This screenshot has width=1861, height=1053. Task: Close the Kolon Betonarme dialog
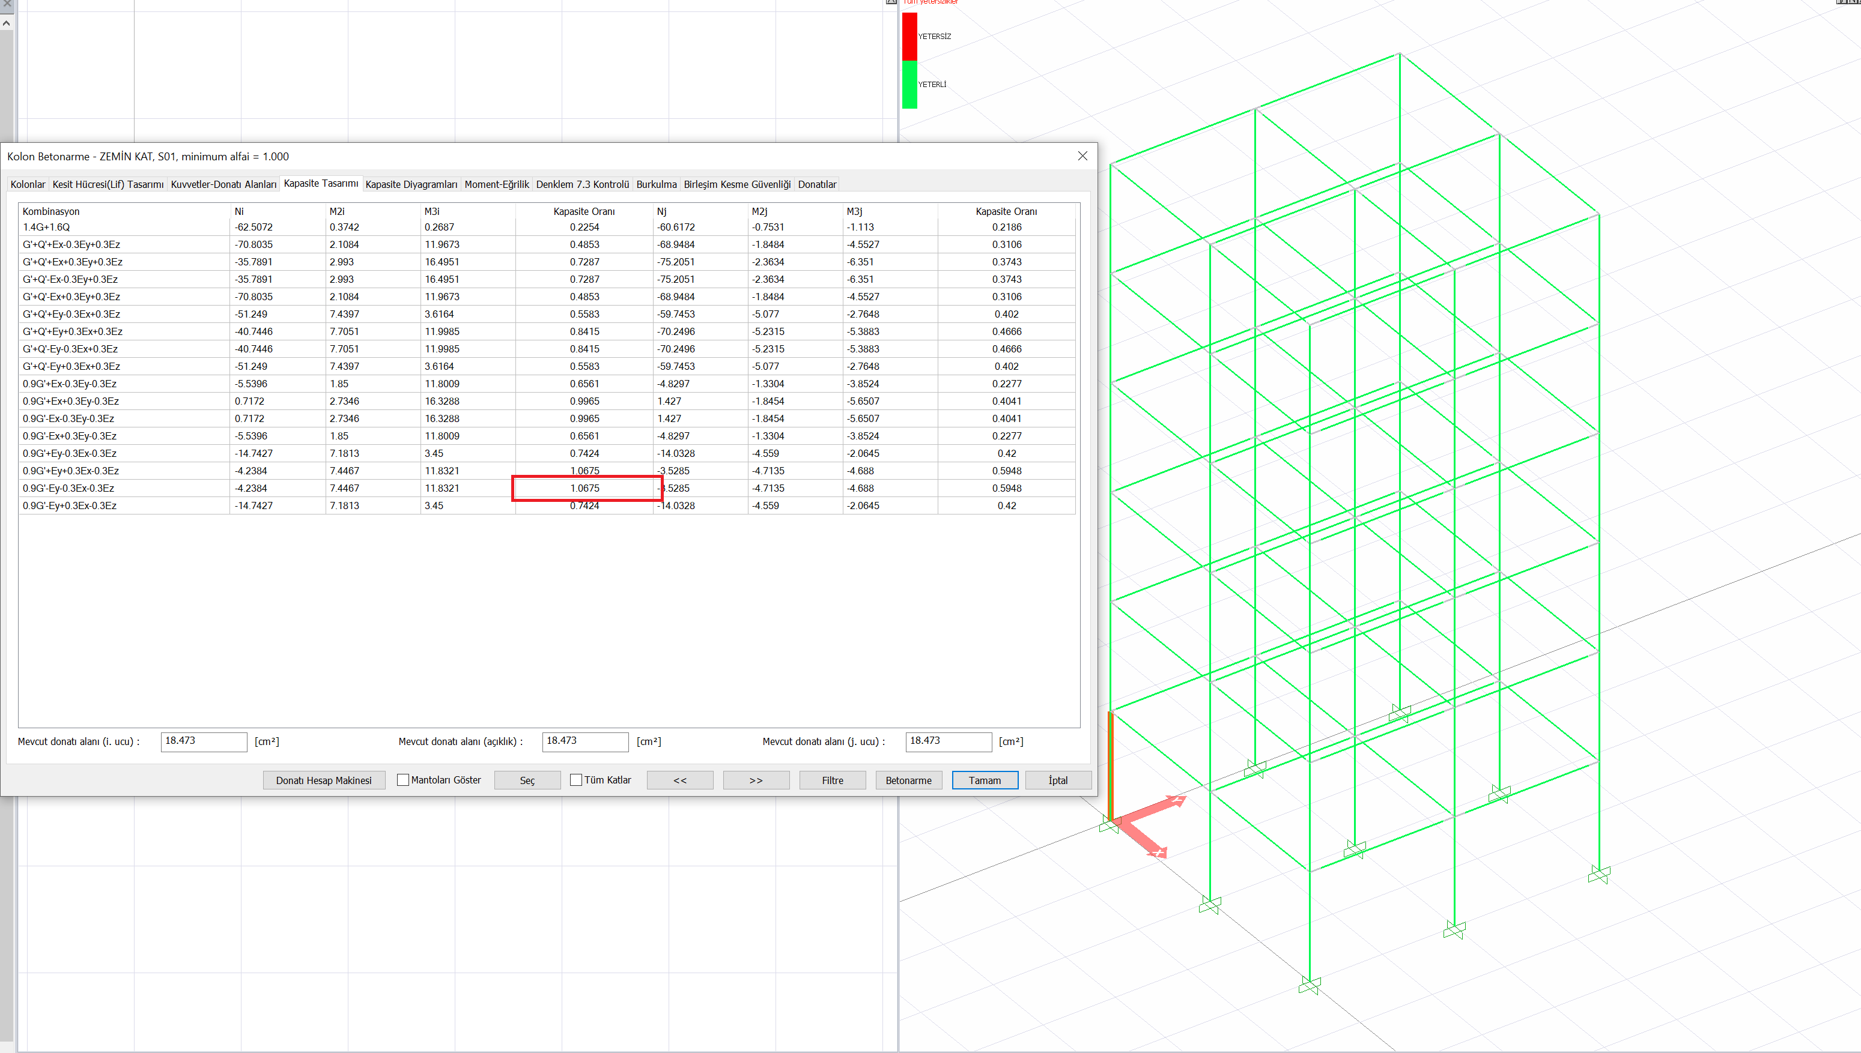pyautogui.click(x=1082, y=156)
